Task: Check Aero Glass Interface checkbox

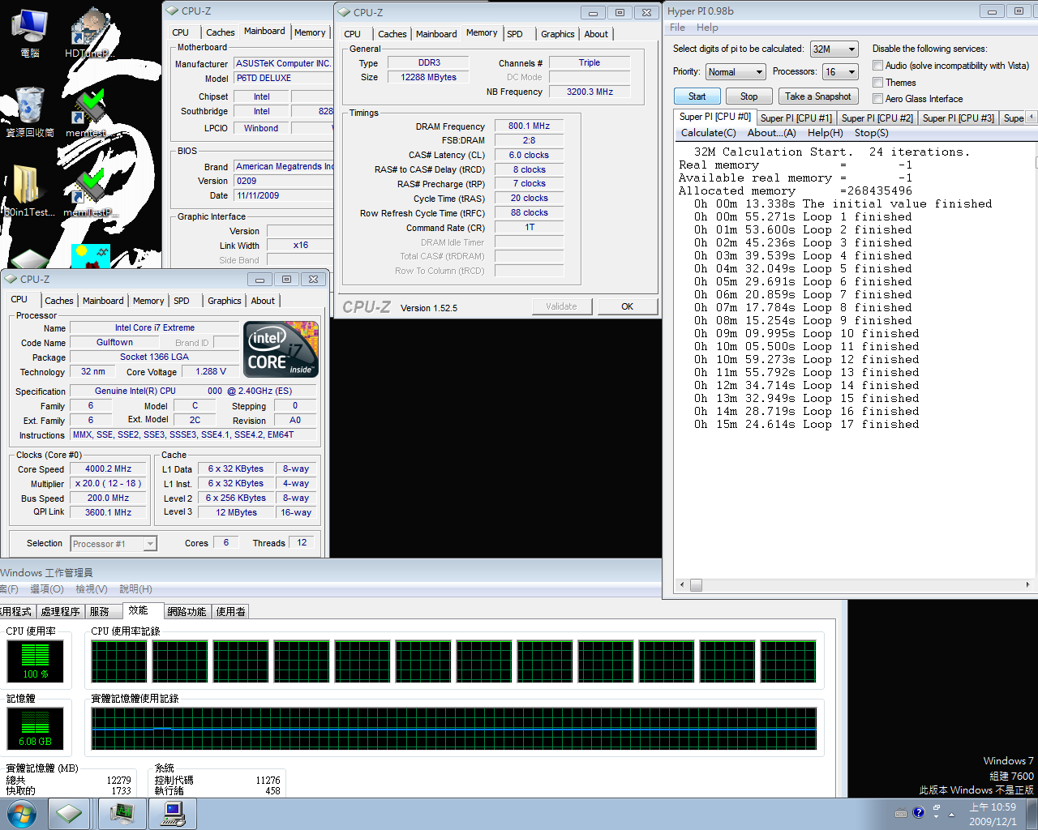Action: pos(877,99)
